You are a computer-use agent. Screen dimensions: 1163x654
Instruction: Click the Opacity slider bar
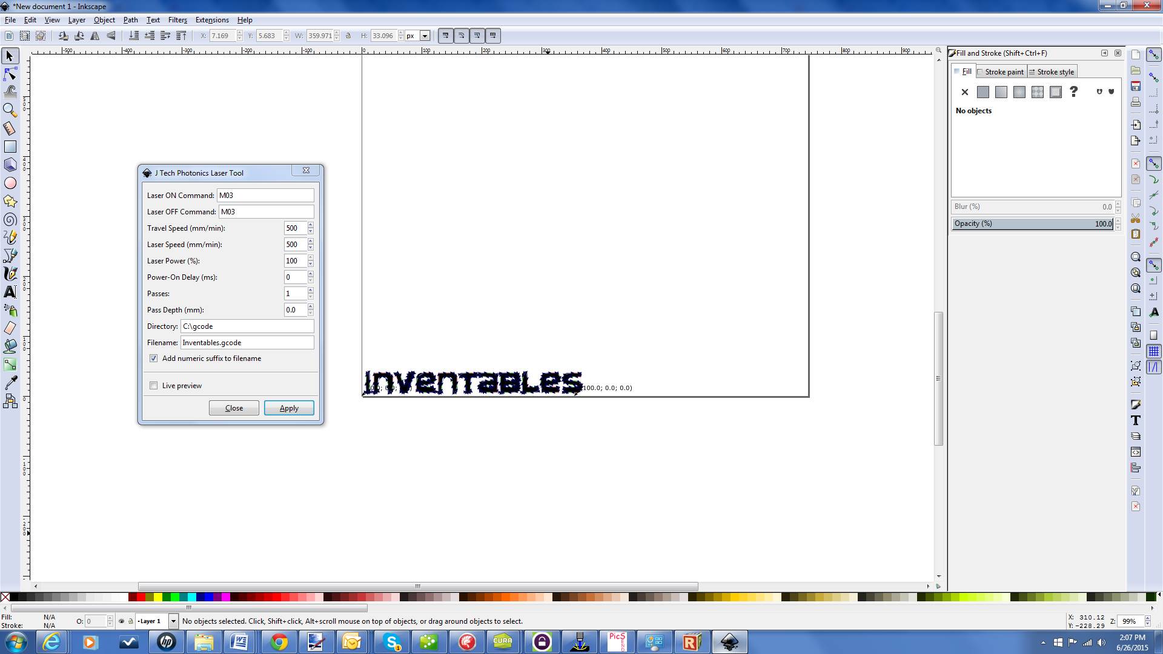tap(1033, 223)
